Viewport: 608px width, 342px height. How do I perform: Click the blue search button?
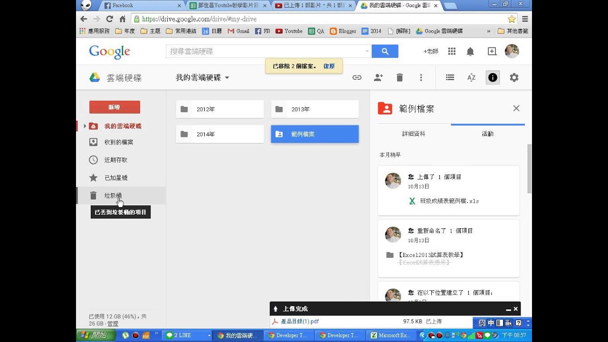pyautogui.click(x=385, y=51)
